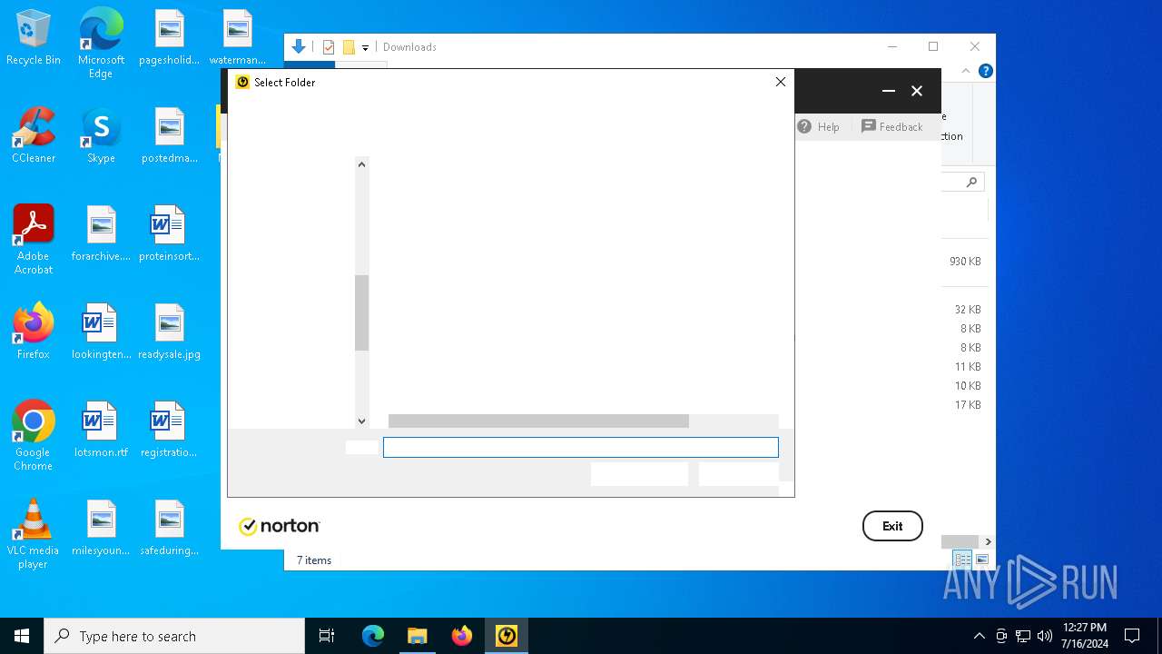The width and height of the screenshot is (1162, 654).
Task: Click the network icon in system tray
Action: point(1023,636)
